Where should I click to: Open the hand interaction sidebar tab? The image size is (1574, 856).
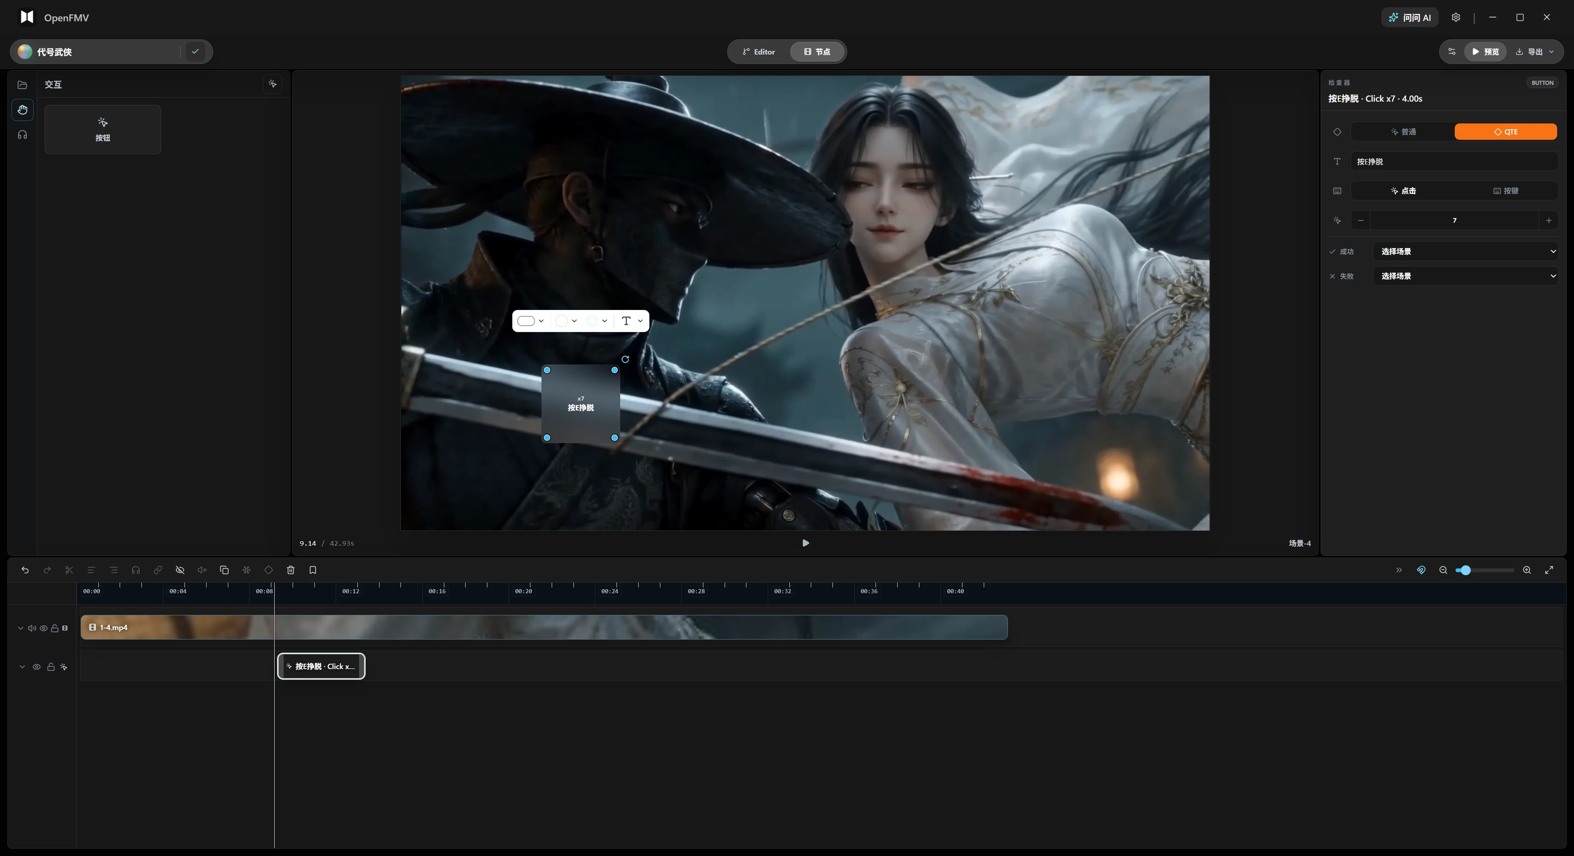(x=23, y=110)
